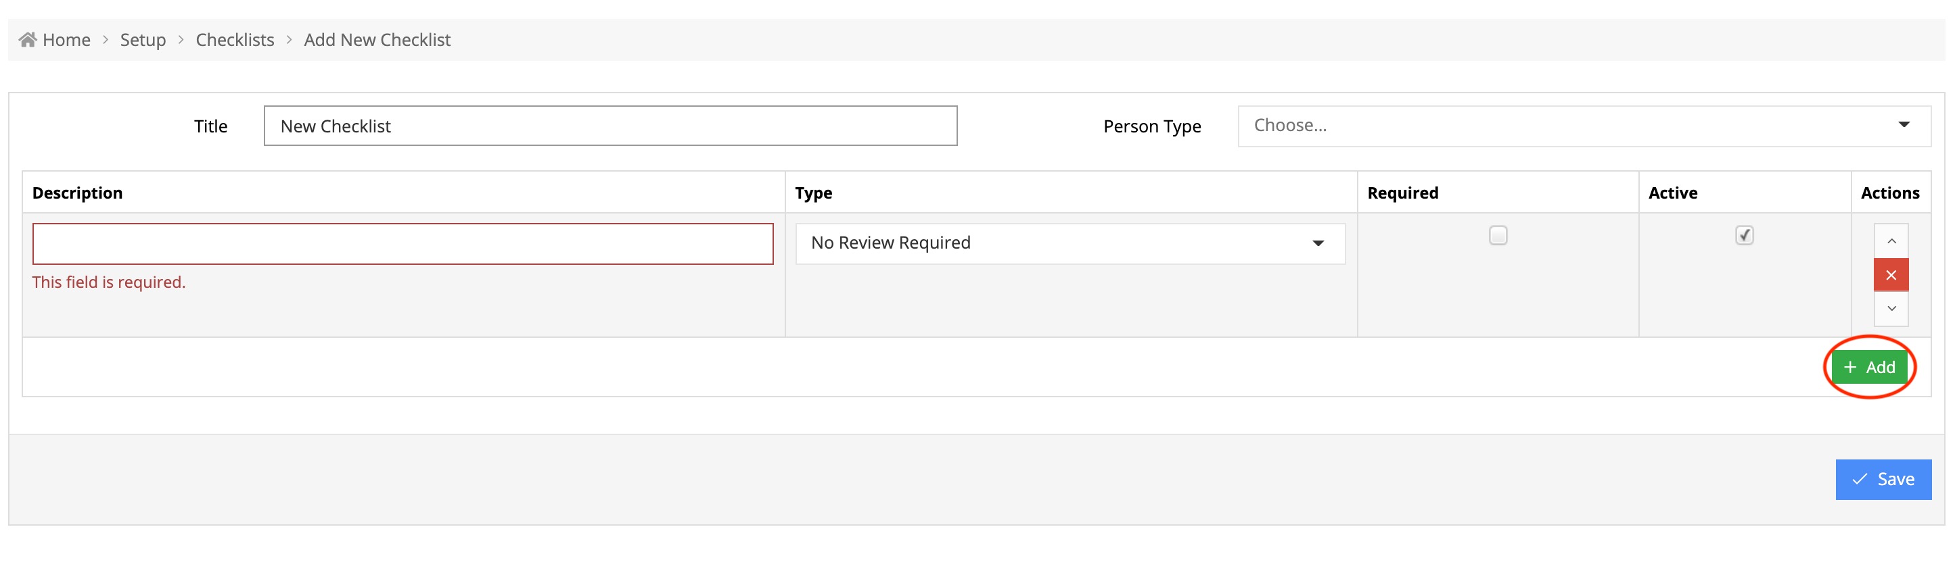The image size is (1955, 577).
Task: Click the Description column header
Action: (76, 193)
